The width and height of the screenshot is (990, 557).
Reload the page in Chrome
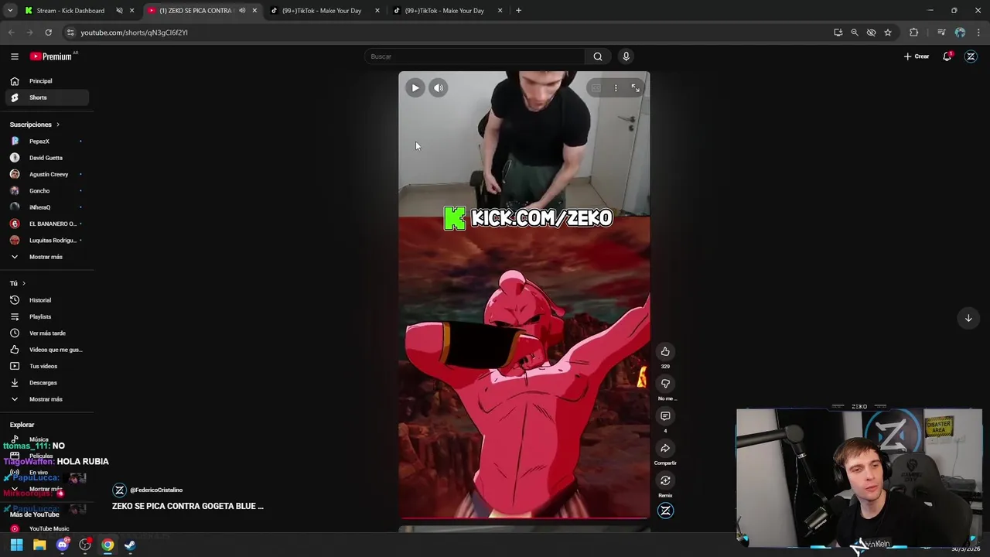(x=48, y=32)
